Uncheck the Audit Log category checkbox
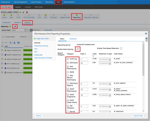Viewport: 150px width, 121px height. point(68,59)
